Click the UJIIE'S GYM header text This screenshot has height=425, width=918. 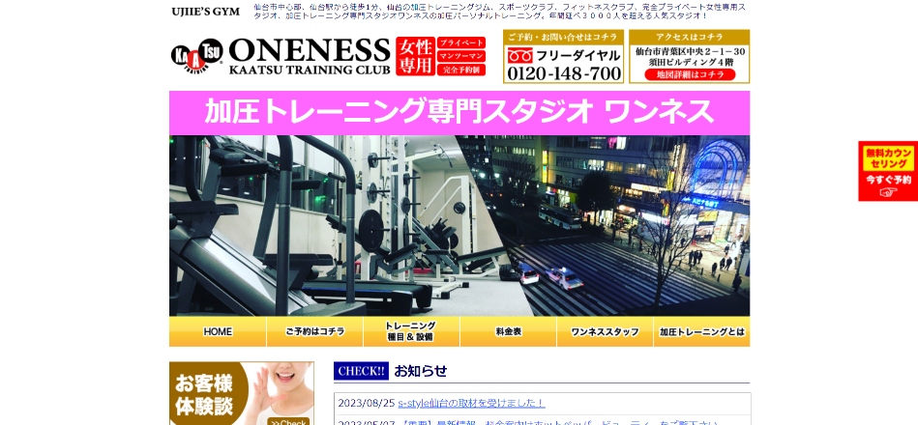(x=205, y=12)
